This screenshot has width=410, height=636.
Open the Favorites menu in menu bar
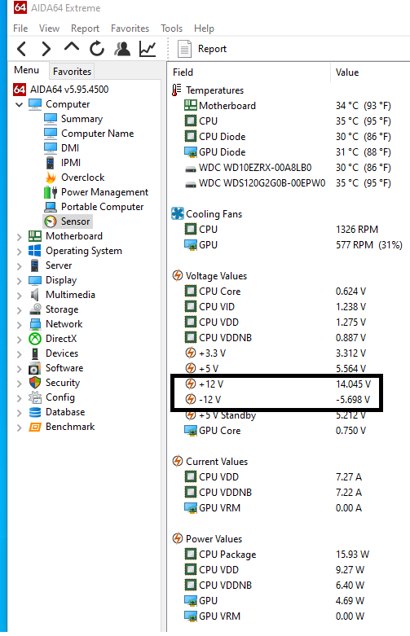pos(130,29)
